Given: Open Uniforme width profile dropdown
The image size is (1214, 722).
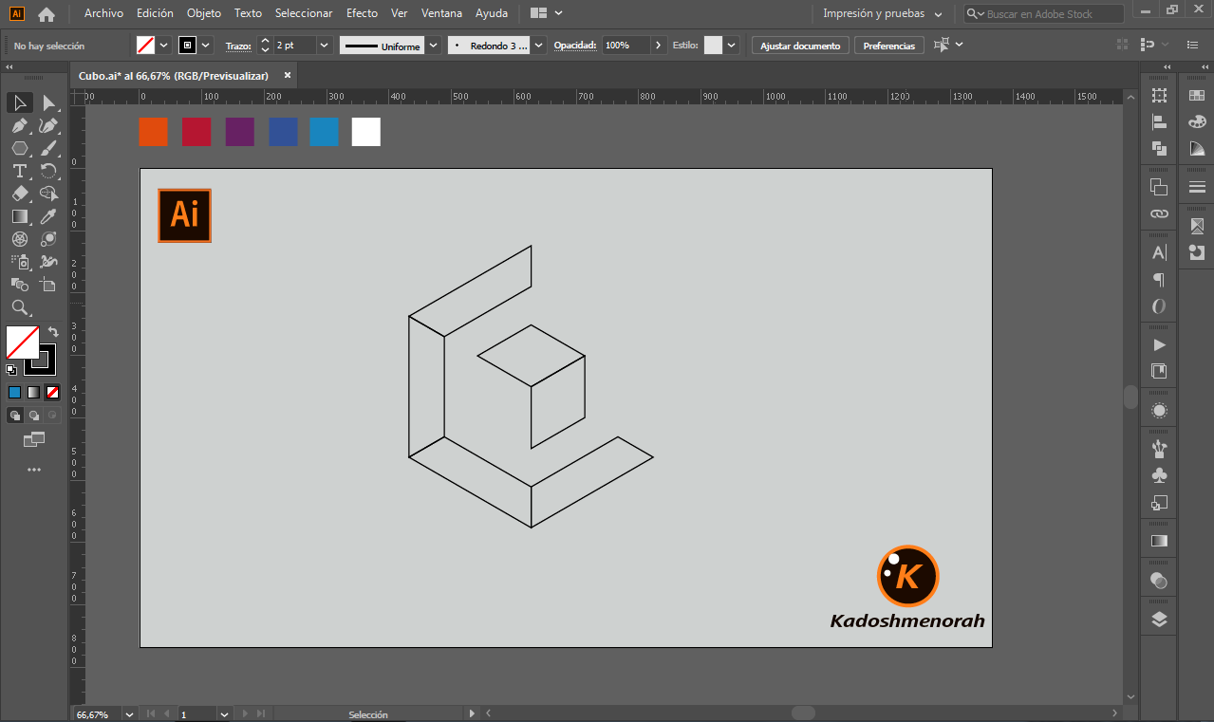Looking at the screenshot, I should (434, 46).
